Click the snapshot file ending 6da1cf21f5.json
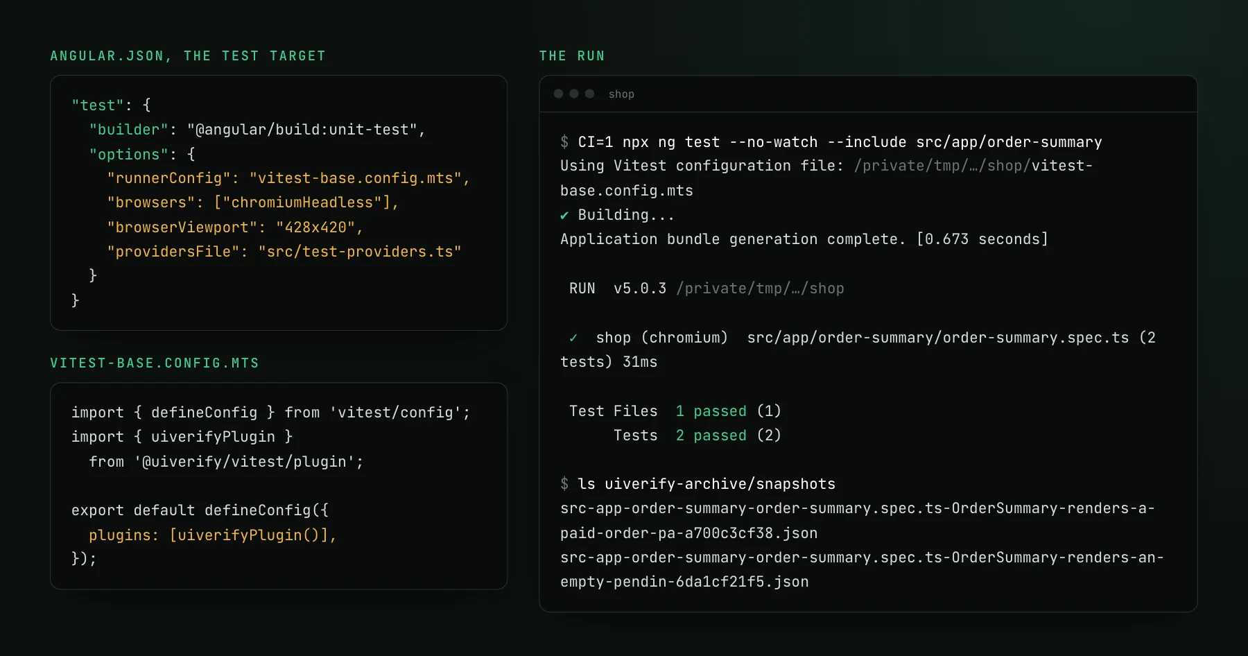1248x656 pixels. click(862, 570)
